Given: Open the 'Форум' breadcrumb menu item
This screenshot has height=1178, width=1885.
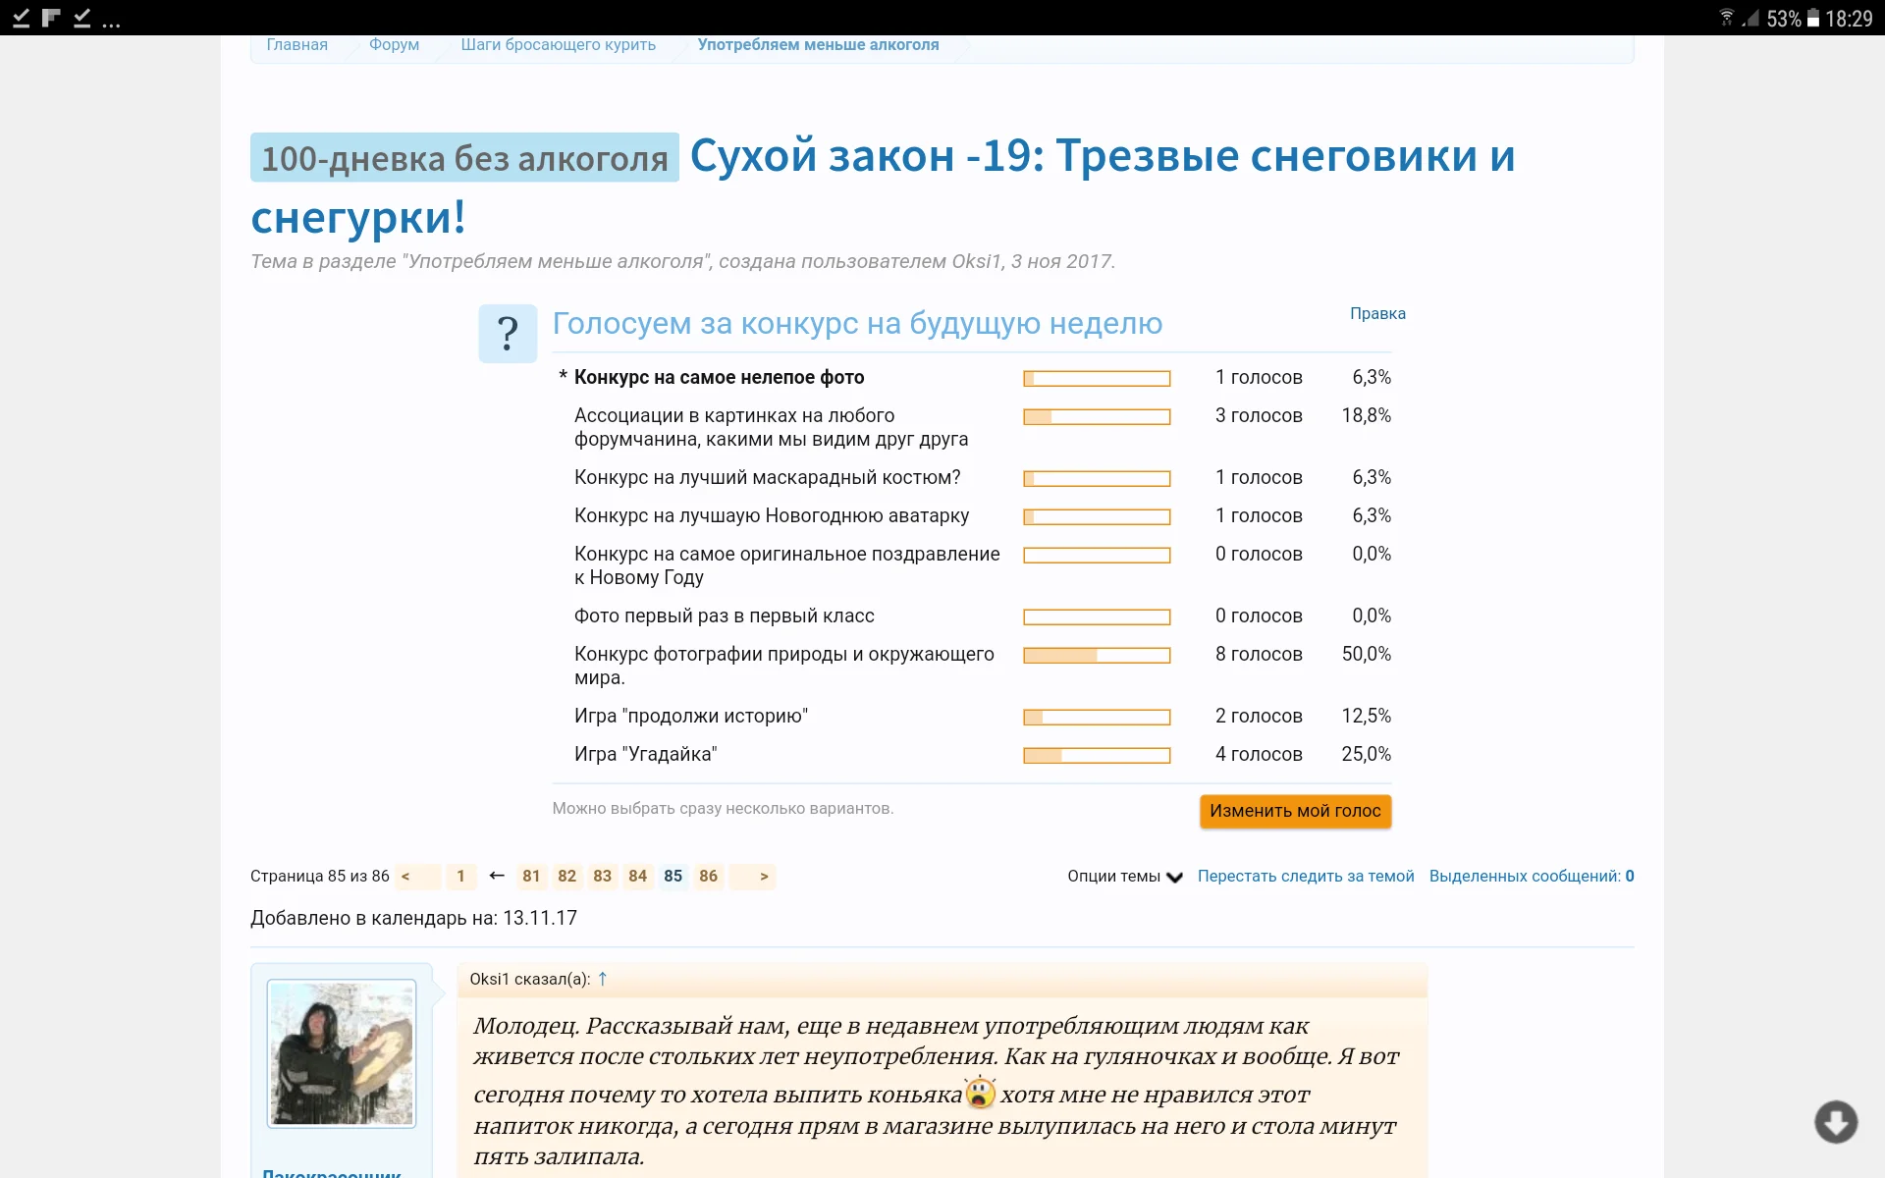Looking at the screenshot, I should (394, 44).
